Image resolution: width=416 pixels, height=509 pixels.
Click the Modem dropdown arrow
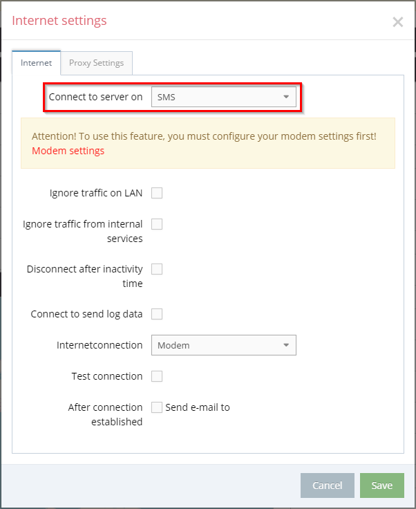pos(286,345)
